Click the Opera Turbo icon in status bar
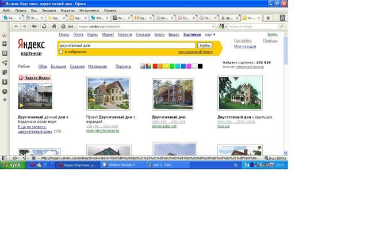The image size is (368, 246). click(33, 158)
